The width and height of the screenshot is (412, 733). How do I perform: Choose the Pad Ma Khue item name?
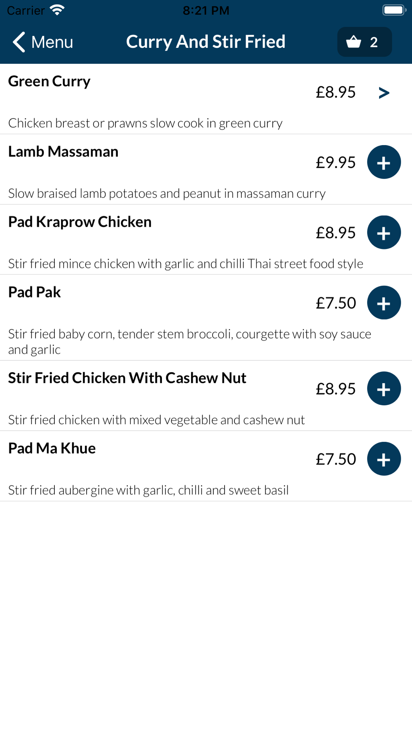[52, 448]
